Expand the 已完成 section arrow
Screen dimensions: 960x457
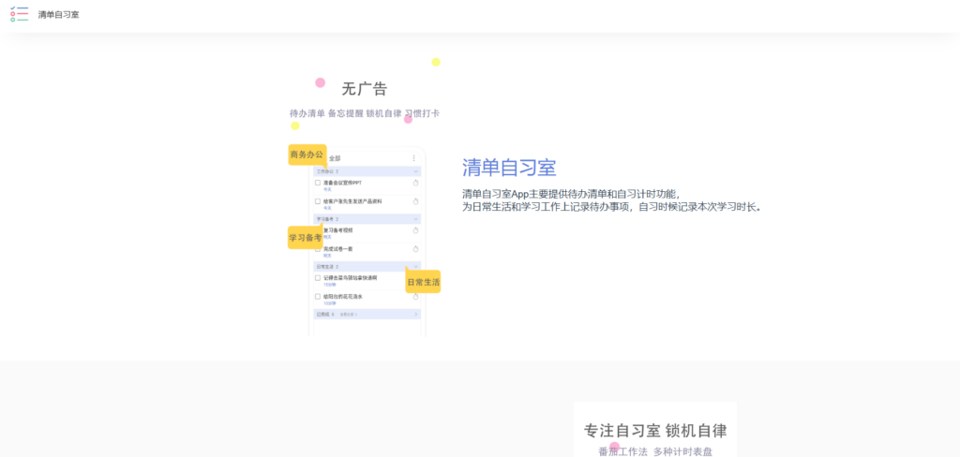(416, 315)
